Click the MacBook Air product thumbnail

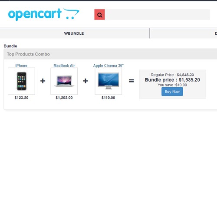pyautogui.click(x=64, y=81)
